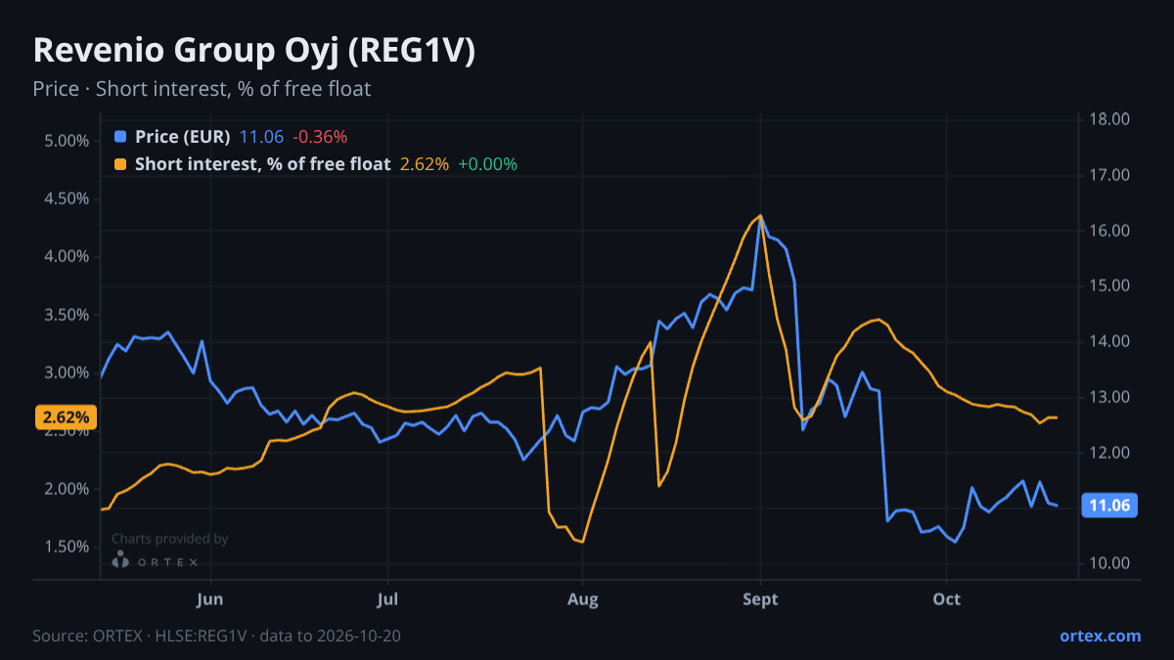Click the Oct x-axis label

[946, 598]
